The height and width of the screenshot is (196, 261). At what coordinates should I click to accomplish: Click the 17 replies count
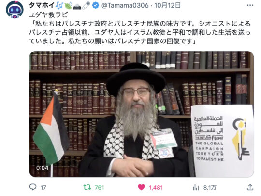tap(43, 187)
